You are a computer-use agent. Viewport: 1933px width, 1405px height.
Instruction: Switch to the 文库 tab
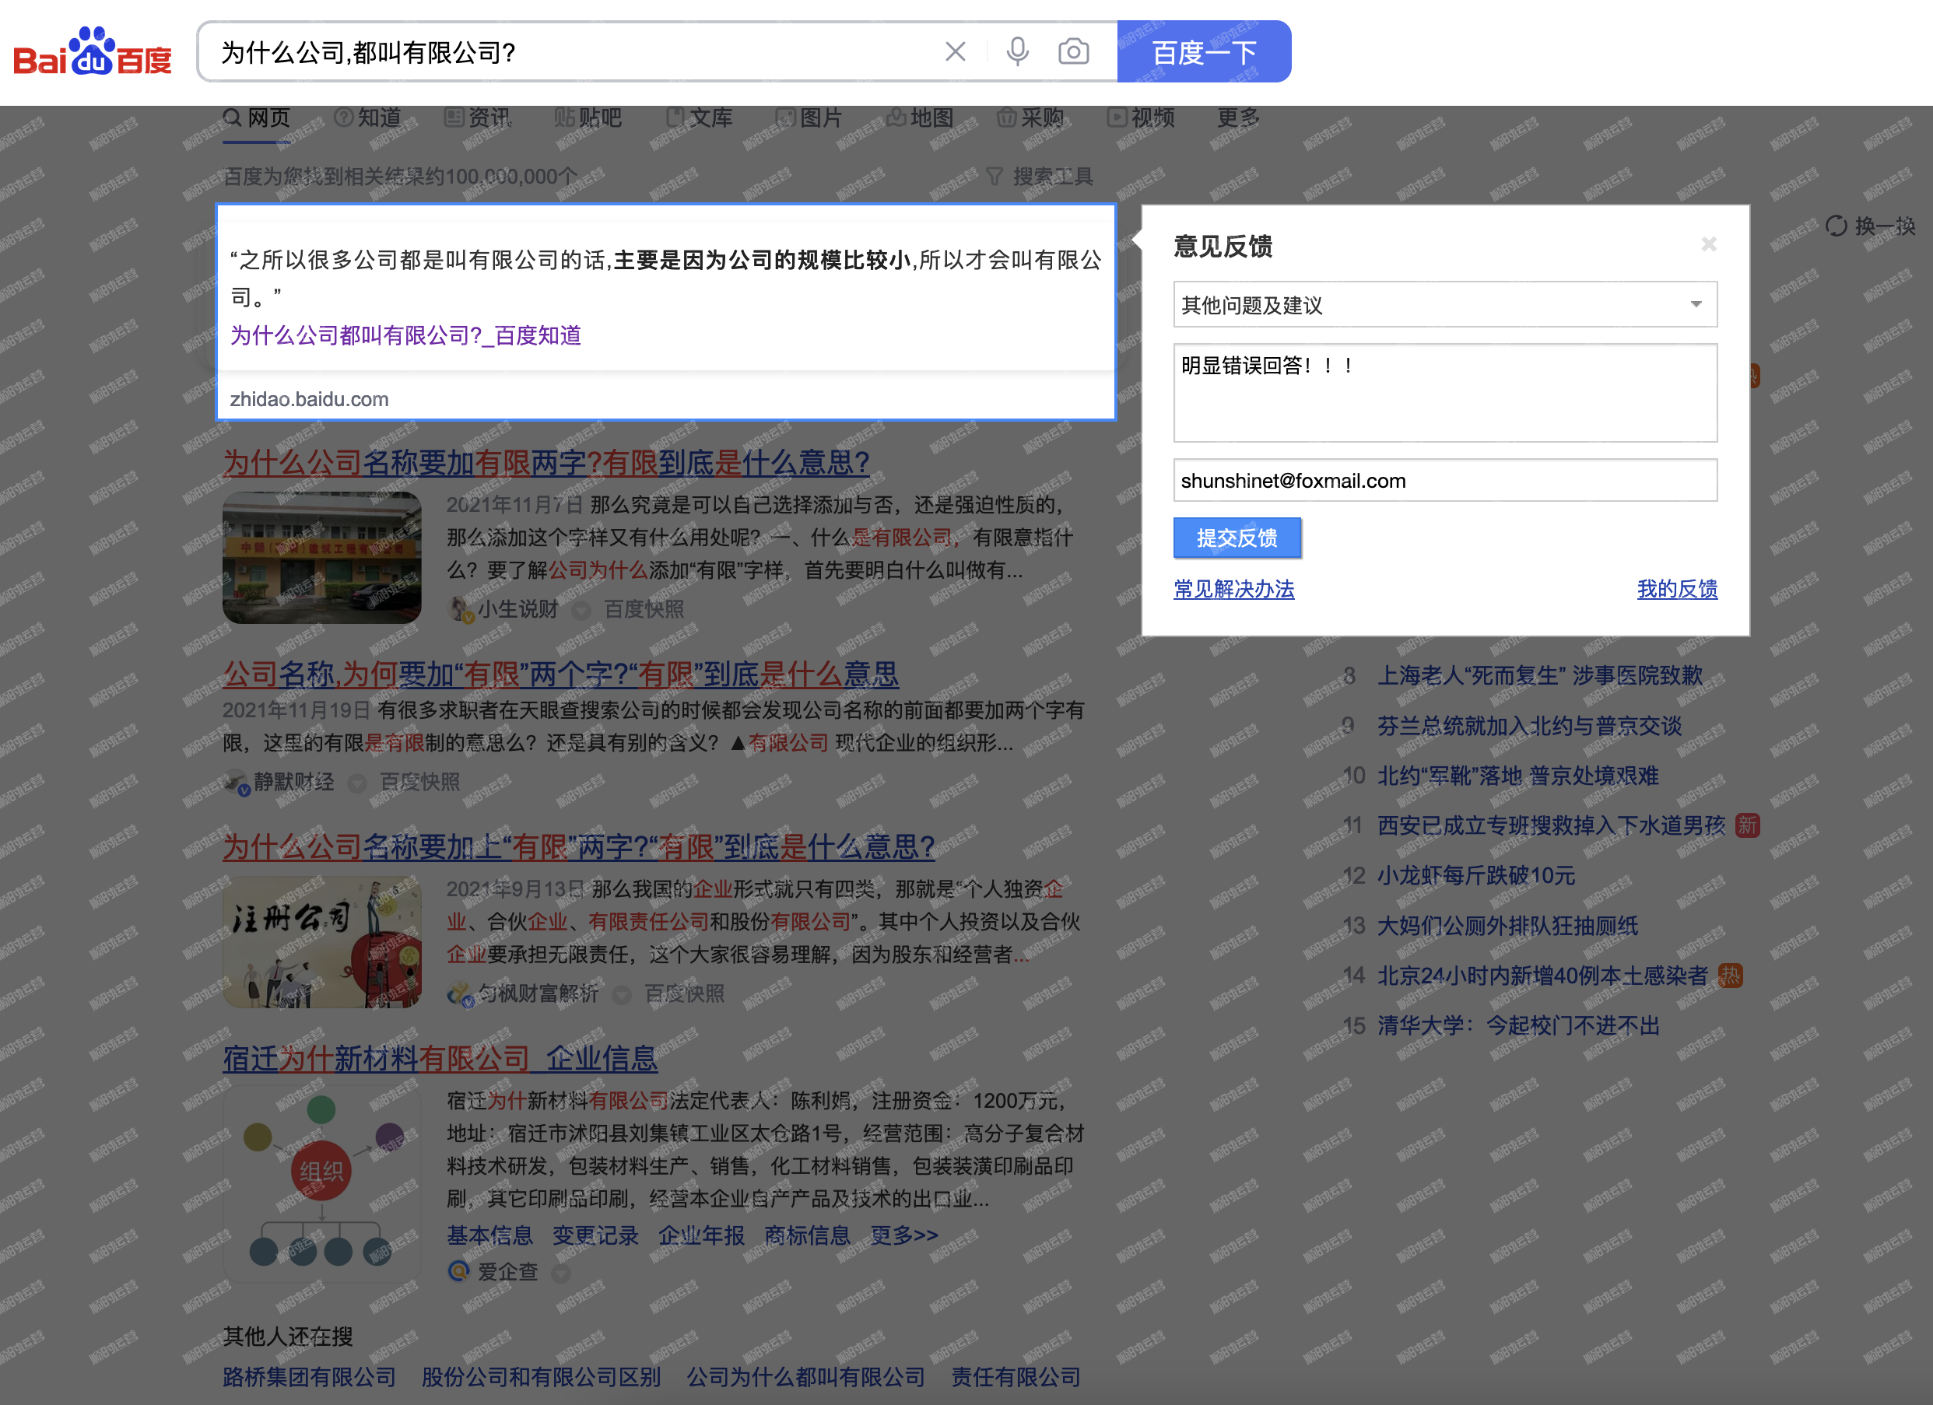699,117
